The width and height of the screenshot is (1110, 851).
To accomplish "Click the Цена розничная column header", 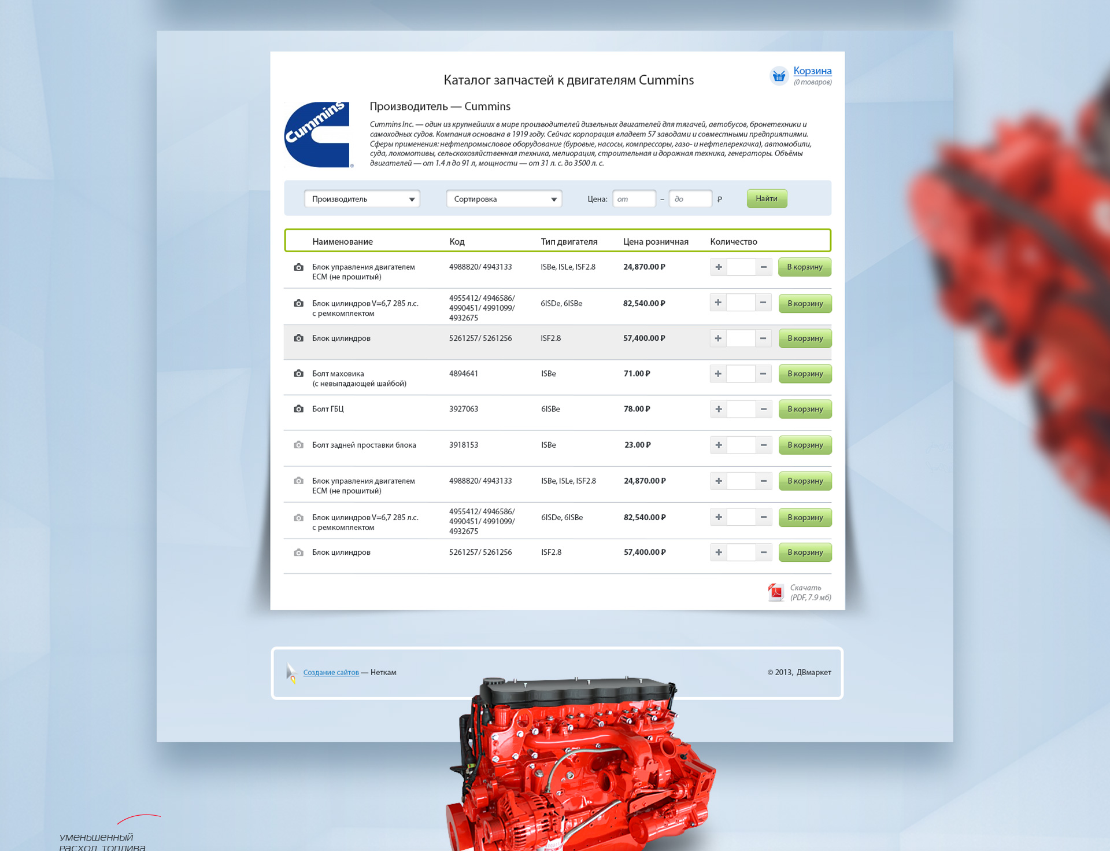I will [x=656, y=242].
